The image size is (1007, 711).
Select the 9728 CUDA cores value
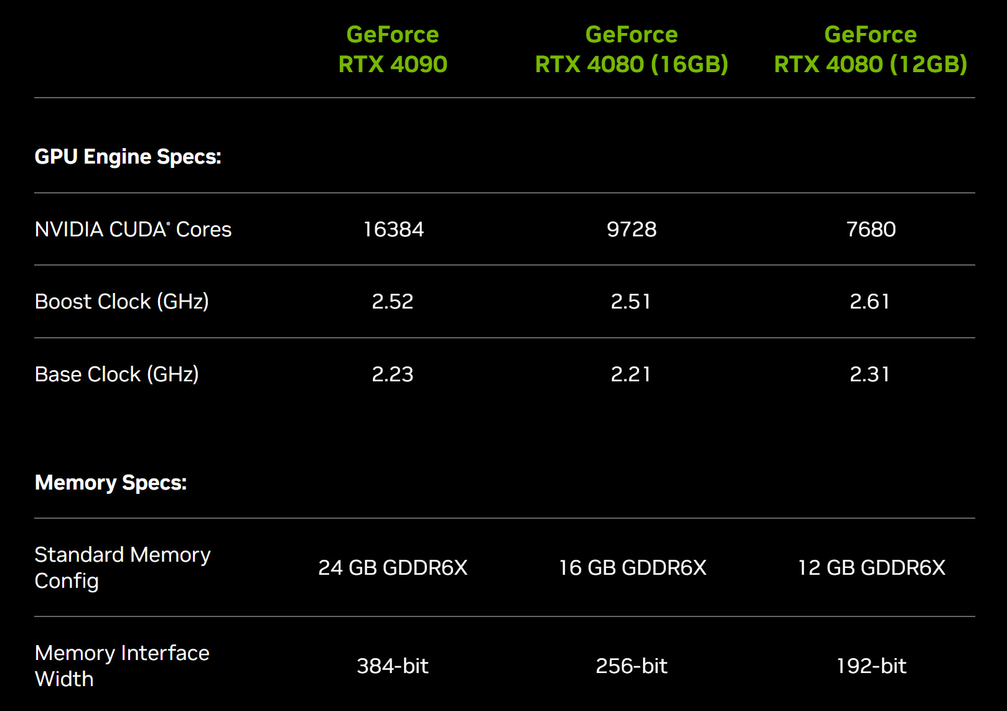[x=632, y=230]
